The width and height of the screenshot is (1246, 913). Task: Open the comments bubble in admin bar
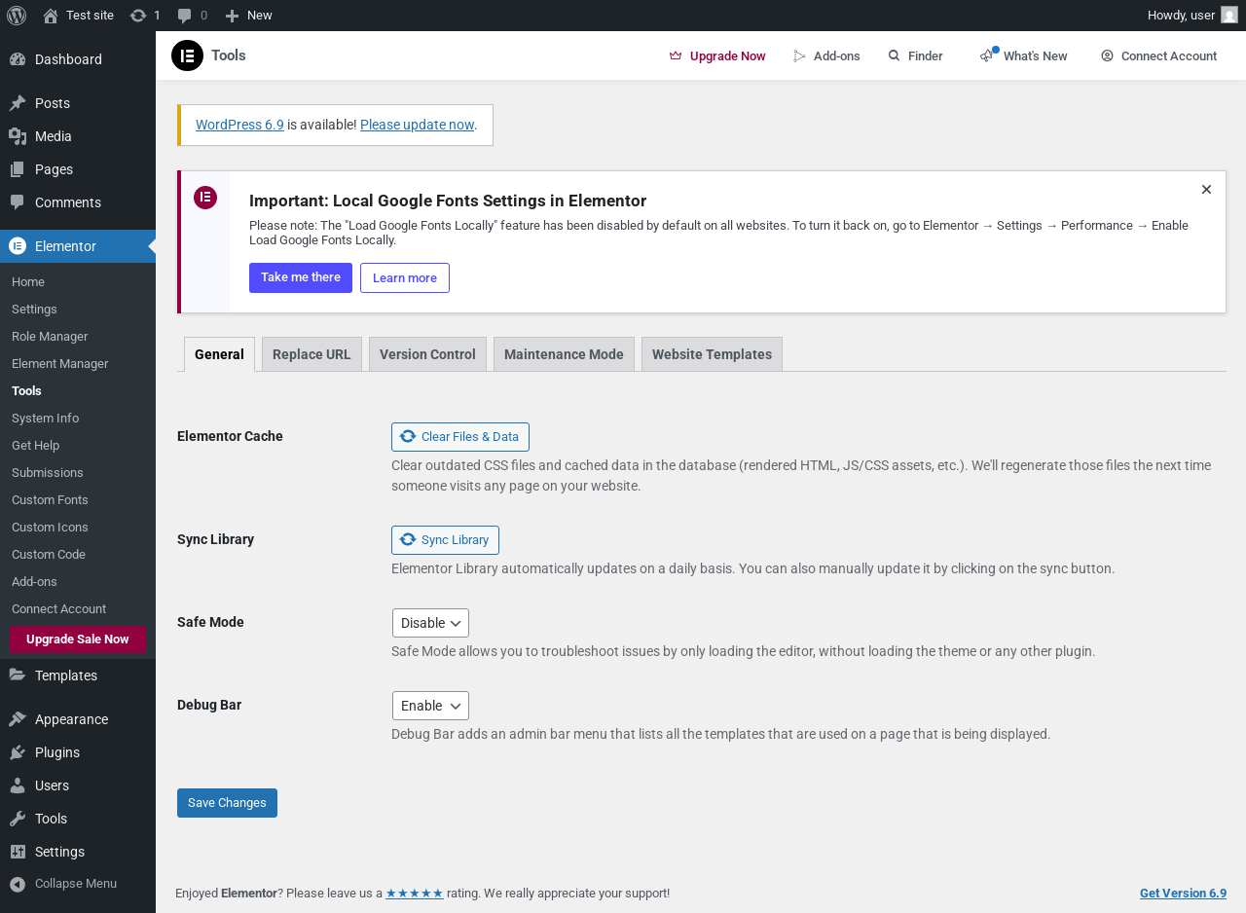point(185,16)
